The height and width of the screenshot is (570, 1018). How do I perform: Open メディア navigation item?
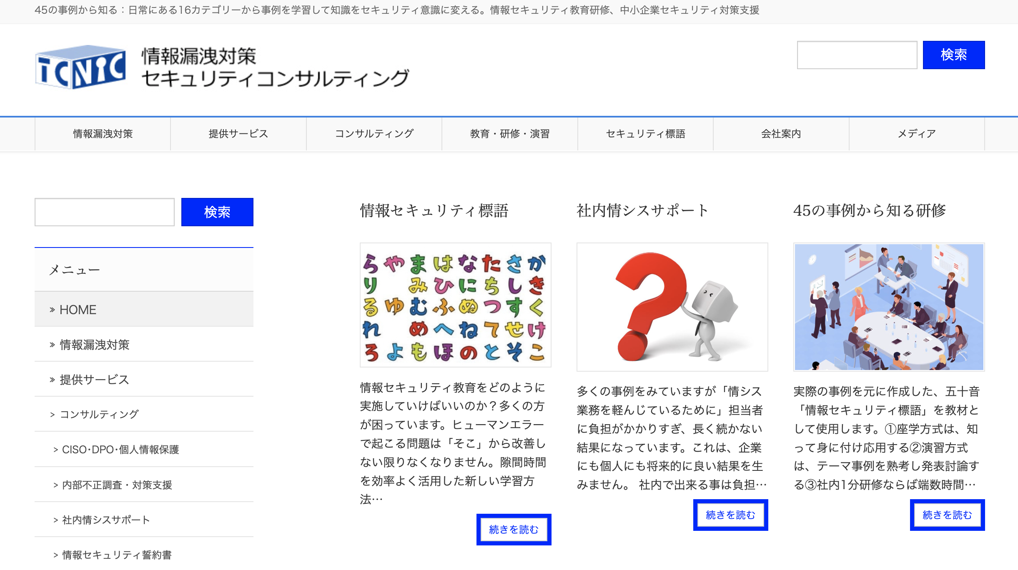[x=917, y=134]
